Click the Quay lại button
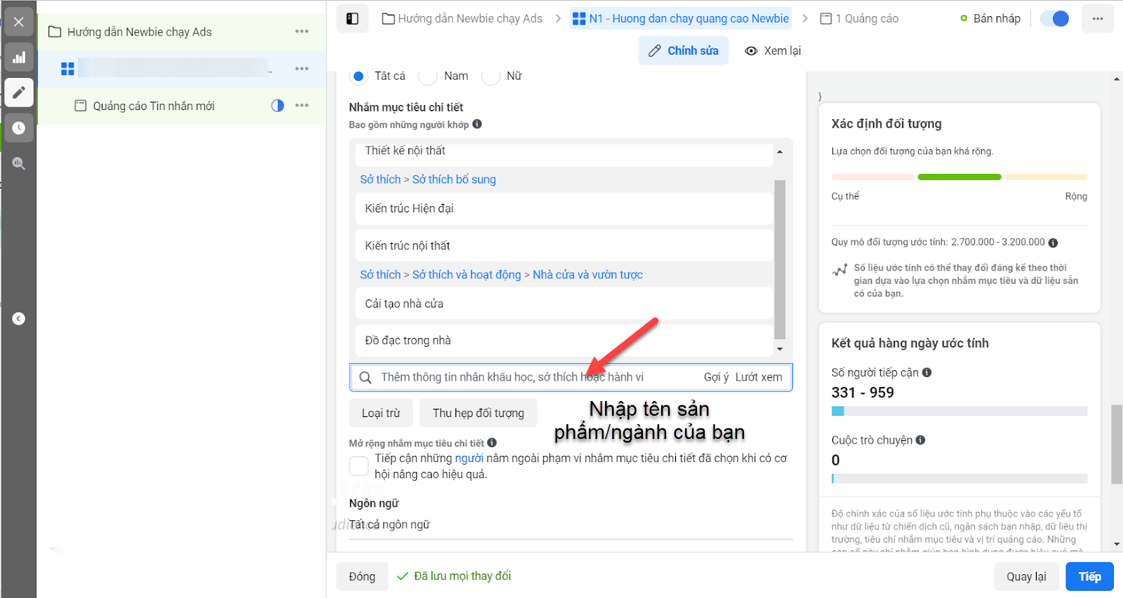The width and height of the screenshot is (1123, 598). (x=1026, y=577)
